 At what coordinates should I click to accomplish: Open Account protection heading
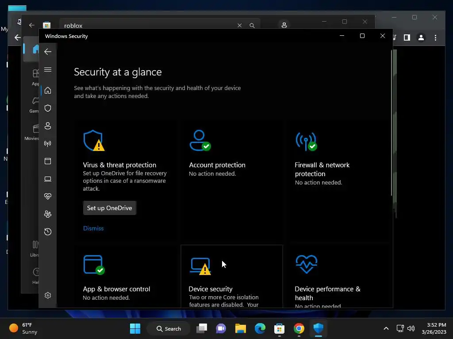tap(217, 165)
